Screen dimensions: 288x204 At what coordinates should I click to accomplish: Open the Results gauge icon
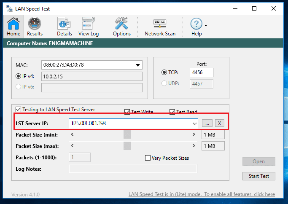pos(35,27)
